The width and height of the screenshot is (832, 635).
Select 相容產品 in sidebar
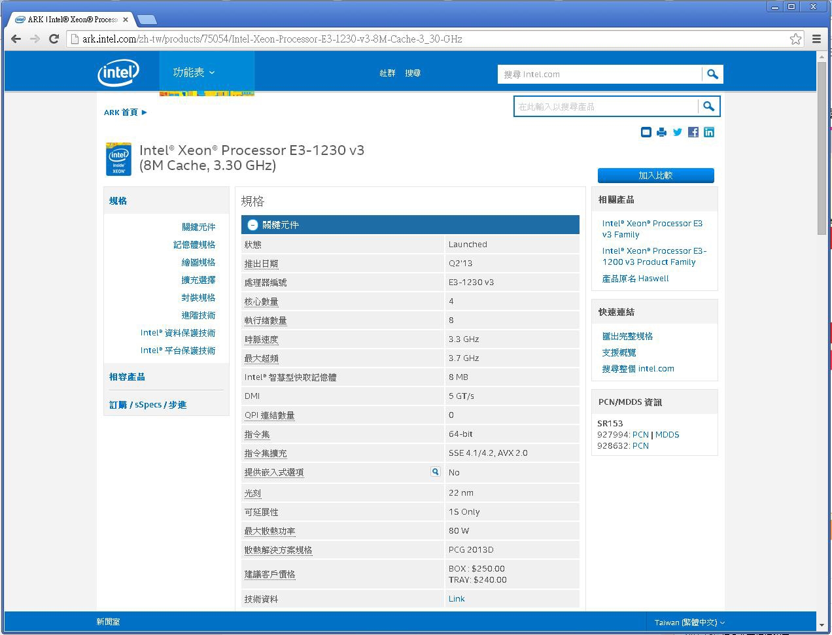point(127,377)
